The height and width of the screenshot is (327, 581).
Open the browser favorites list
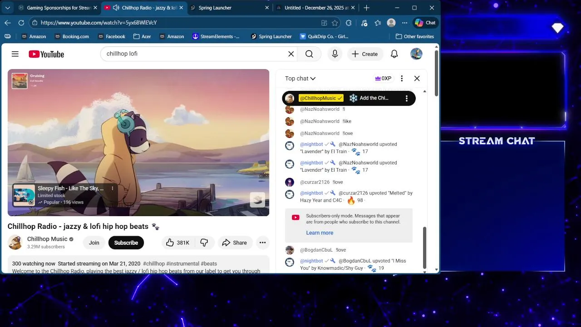(x=378, y=23)
